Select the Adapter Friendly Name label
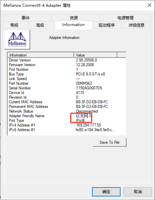Viewport: 155px width, 200px height. pyautogui.click(x=27, y=116)
